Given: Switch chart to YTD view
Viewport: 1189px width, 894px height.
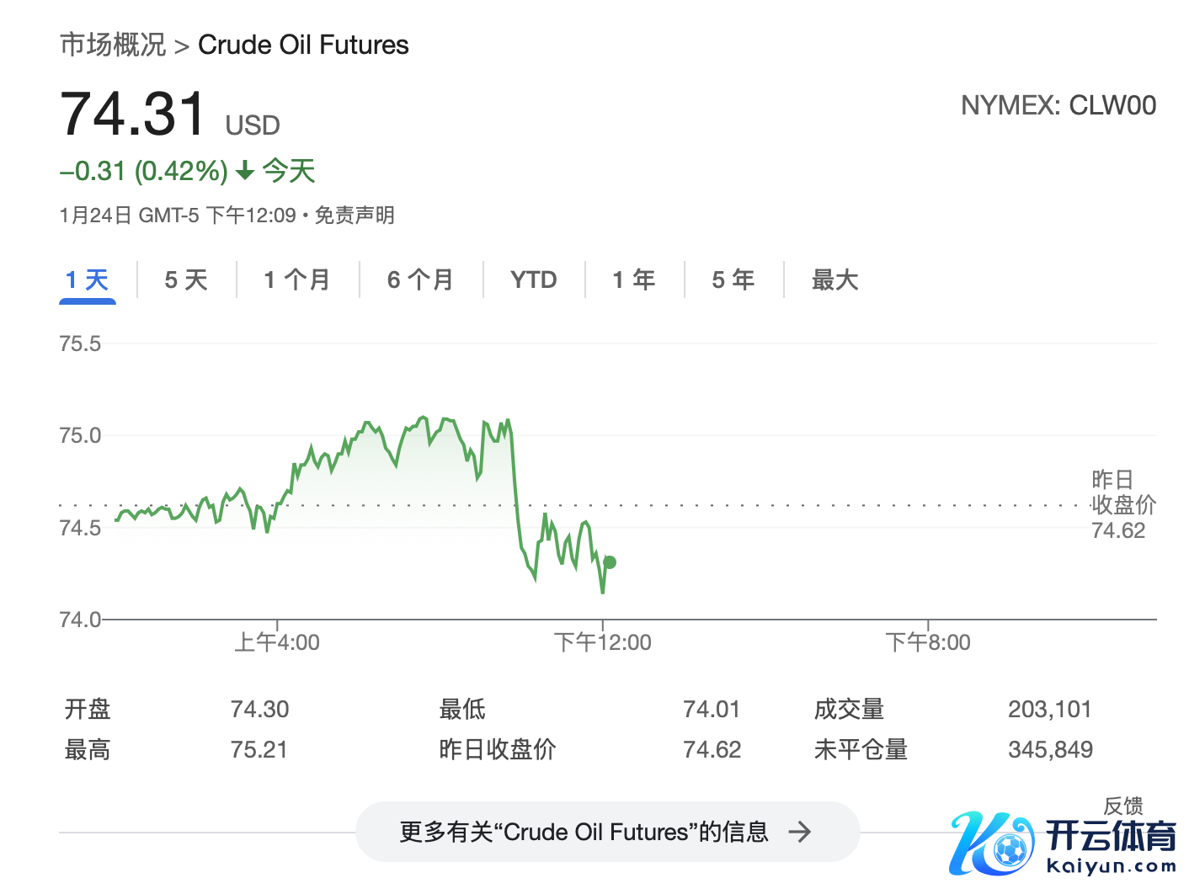Looking at the screenshot, I should click(x=533, y=279).
